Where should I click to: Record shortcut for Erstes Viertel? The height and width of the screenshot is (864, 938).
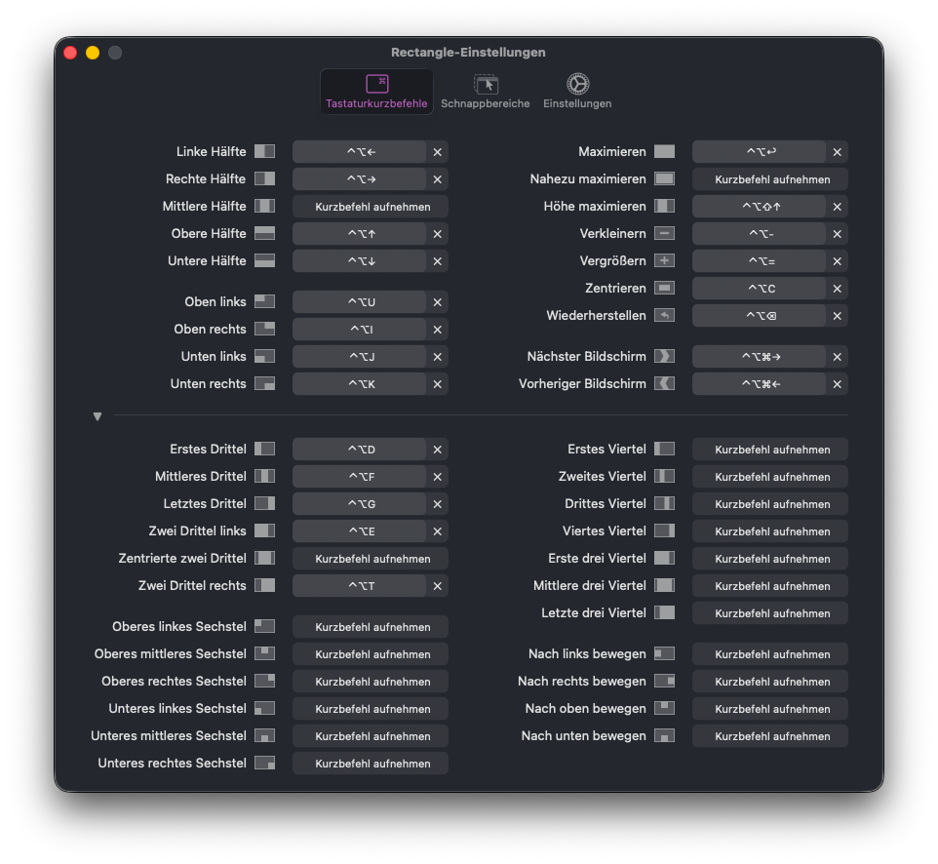coord(770,450)
